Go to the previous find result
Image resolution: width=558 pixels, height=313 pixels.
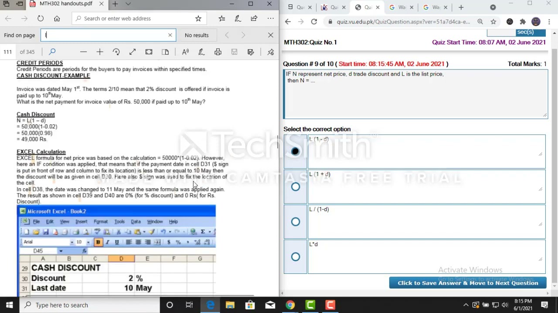click(x=227, y=35)
